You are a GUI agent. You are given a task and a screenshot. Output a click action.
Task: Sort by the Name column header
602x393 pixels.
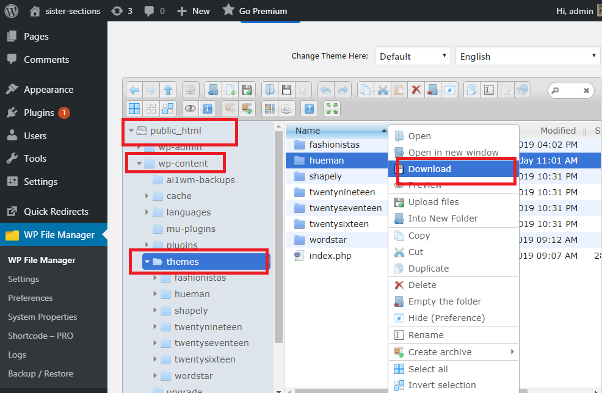(x=337, y=131)
